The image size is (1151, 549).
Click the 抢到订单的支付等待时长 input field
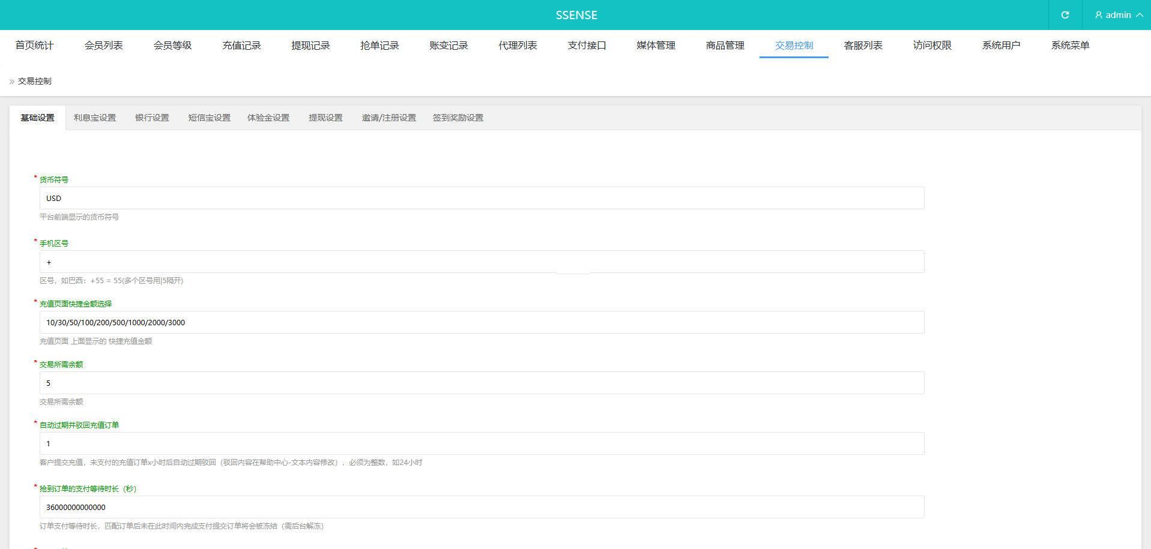click(x=482, y=507)
